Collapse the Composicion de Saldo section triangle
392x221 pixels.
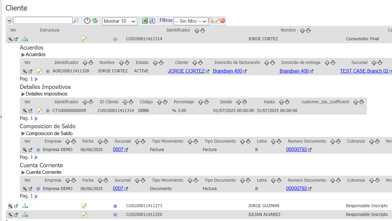(x=23, y=133)
